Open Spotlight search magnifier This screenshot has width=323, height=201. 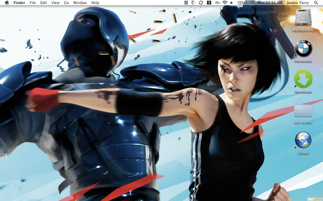pos(316,3)
